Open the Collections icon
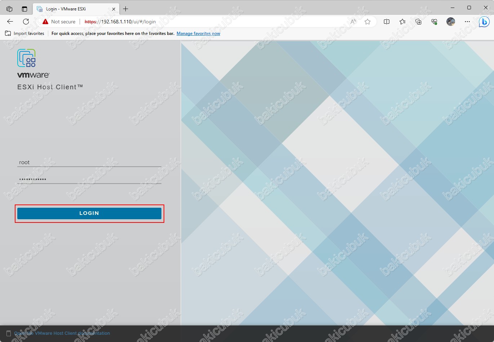Screen dimensions: 494x342 [418, 22]
